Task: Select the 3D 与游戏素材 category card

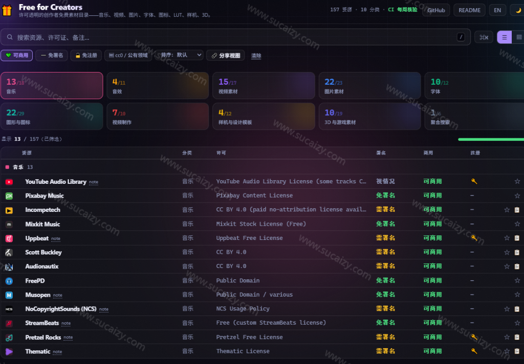Action: (x=369, y=116)
